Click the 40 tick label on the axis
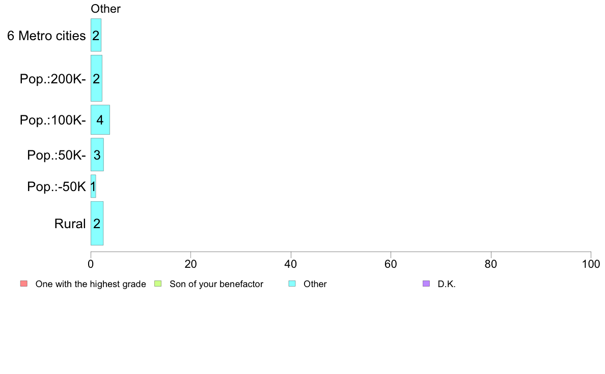The width and height of the screenshot is (605, 374). (291, 264)
